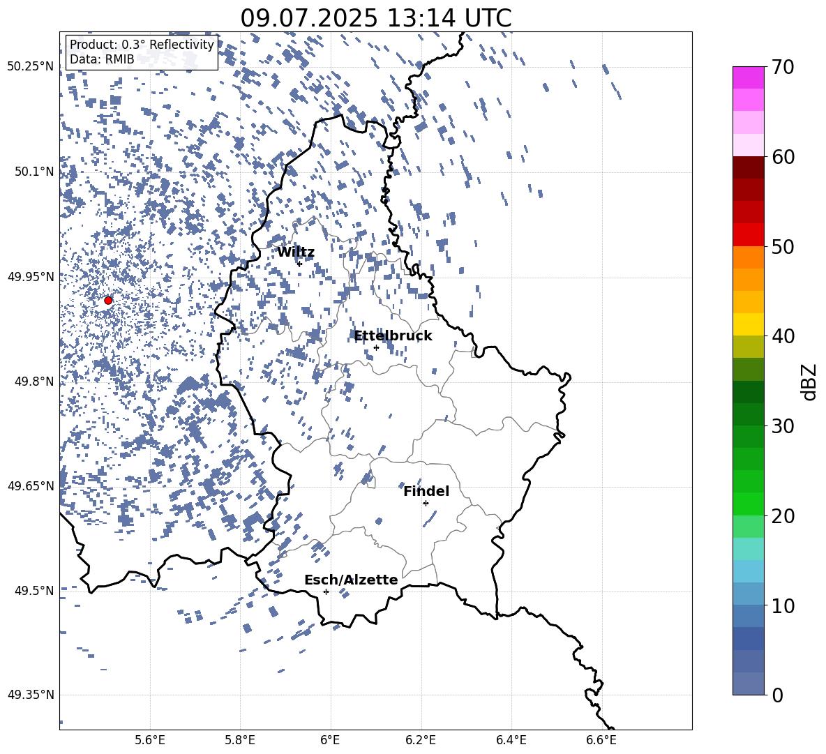
Task: Click the 10 value on the colorbar
Action: (783, 605)
